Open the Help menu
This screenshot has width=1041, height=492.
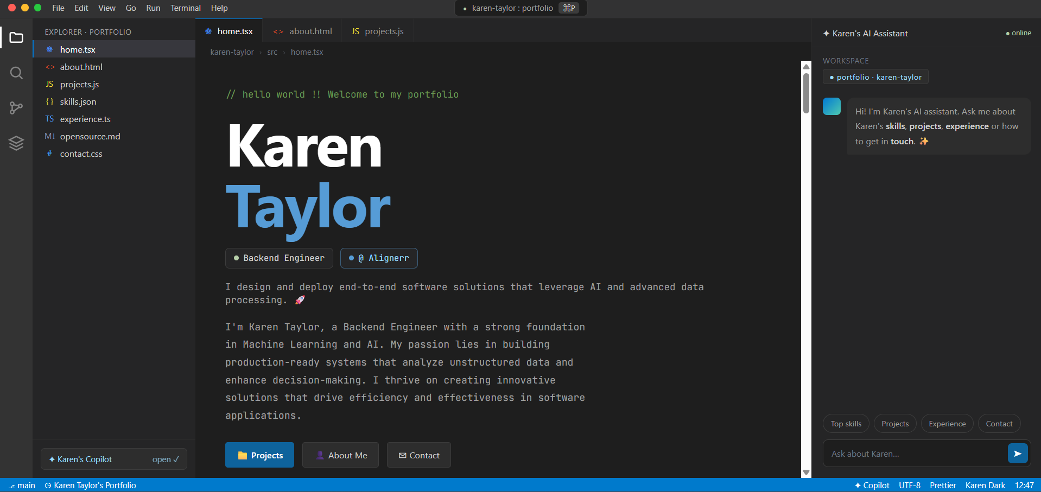click(219, 8)
